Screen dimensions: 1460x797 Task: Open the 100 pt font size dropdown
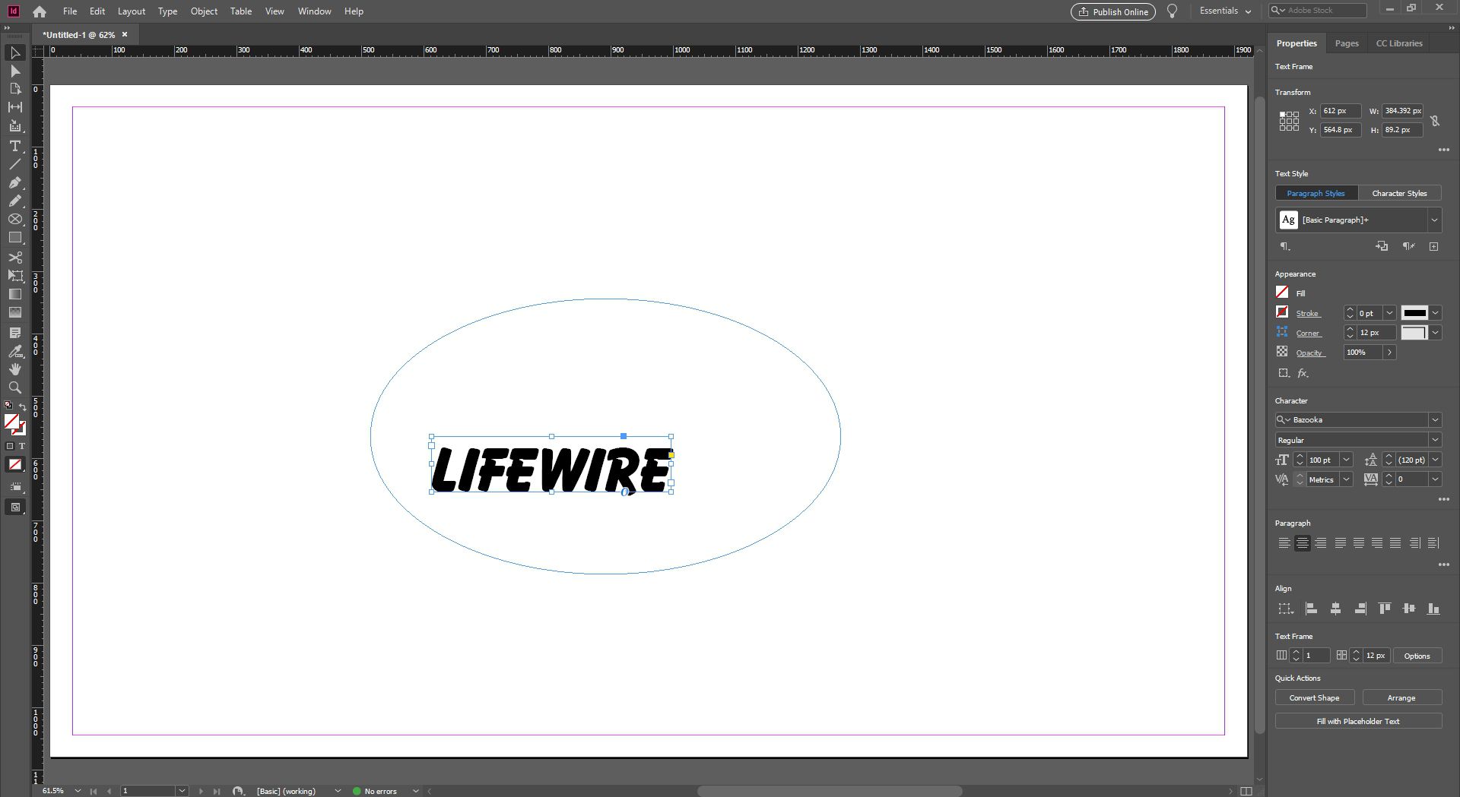[1346, 460]
